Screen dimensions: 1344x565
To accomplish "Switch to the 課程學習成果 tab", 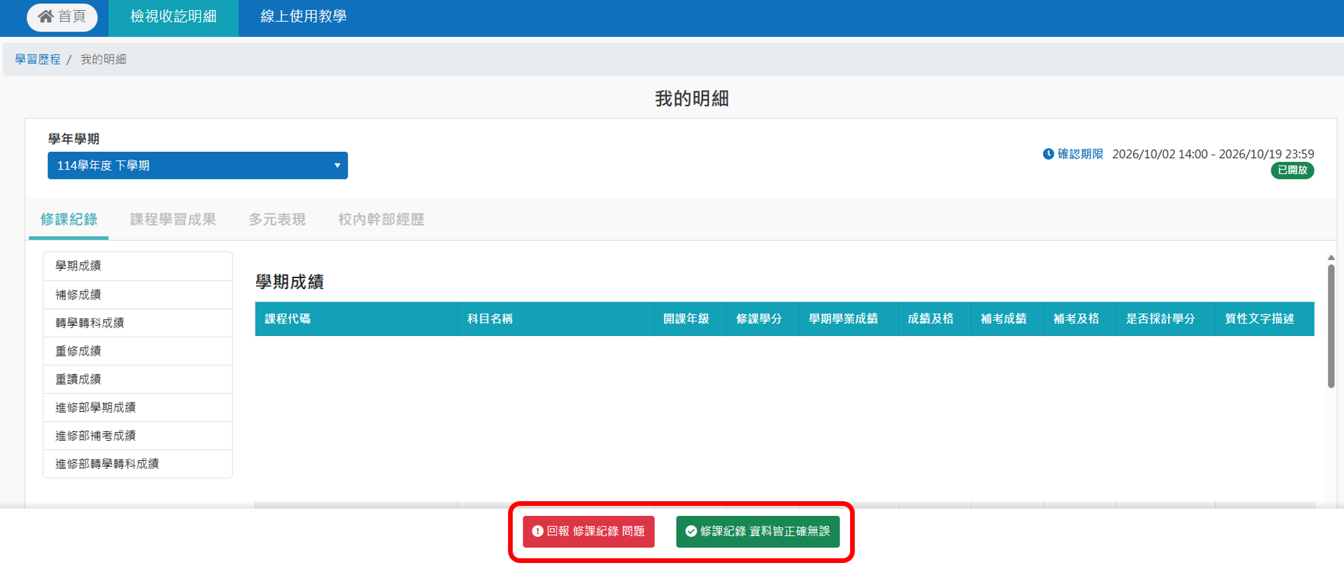I will click(x=173, y=220).
